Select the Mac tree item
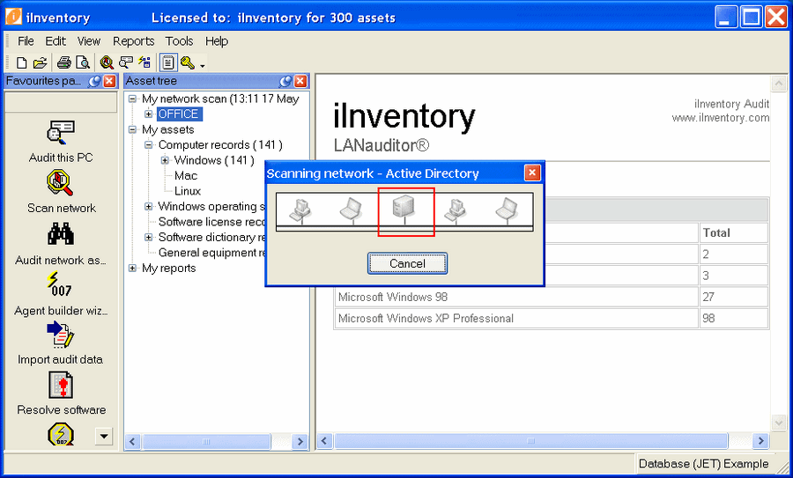 click(186, 176)
